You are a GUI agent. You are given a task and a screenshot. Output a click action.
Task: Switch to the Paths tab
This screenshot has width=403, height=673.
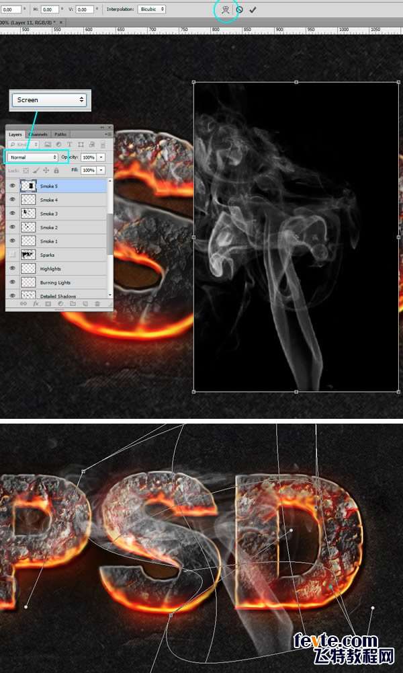(60, 134)
